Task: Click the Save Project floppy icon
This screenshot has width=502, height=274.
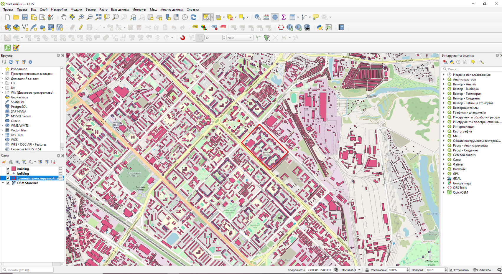Action: (25, 17)
